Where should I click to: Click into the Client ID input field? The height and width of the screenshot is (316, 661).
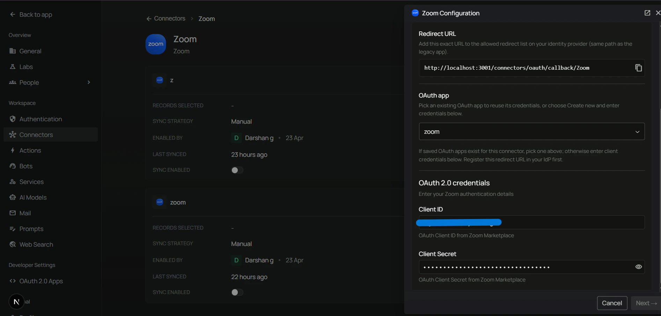coord(531,222)
